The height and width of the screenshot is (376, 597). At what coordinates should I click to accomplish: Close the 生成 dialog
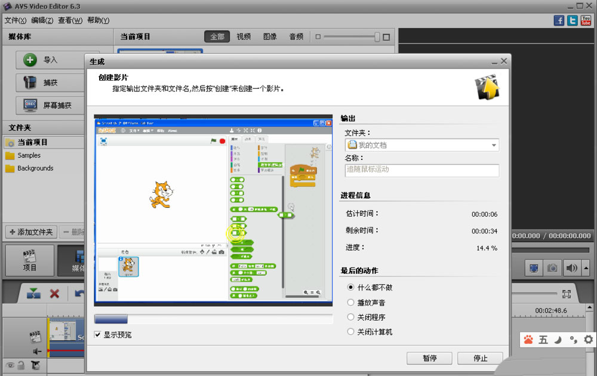coord(504,61)
